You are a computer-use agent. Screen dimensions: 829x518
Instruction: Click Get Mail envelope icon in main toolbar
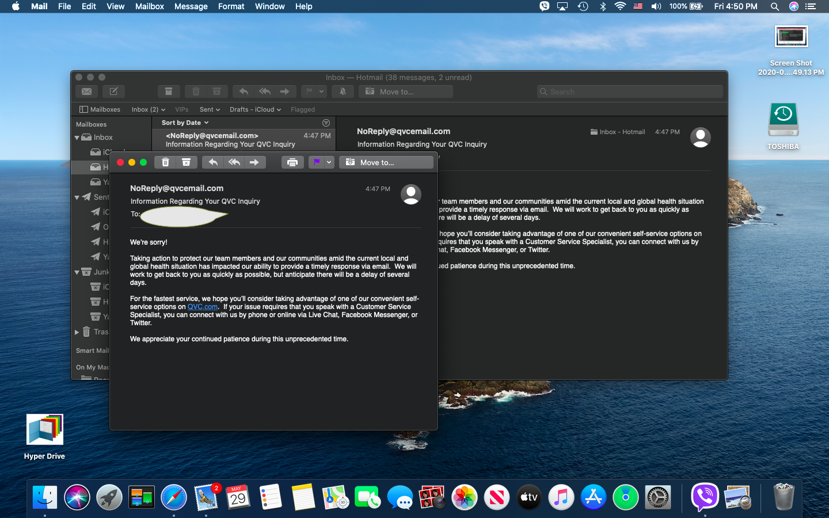[86, 92]
